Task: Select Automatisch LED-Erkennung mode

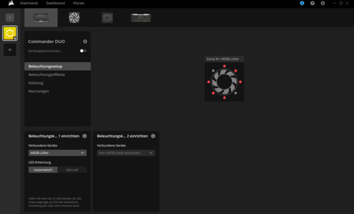Action: [x=43, y=170]
